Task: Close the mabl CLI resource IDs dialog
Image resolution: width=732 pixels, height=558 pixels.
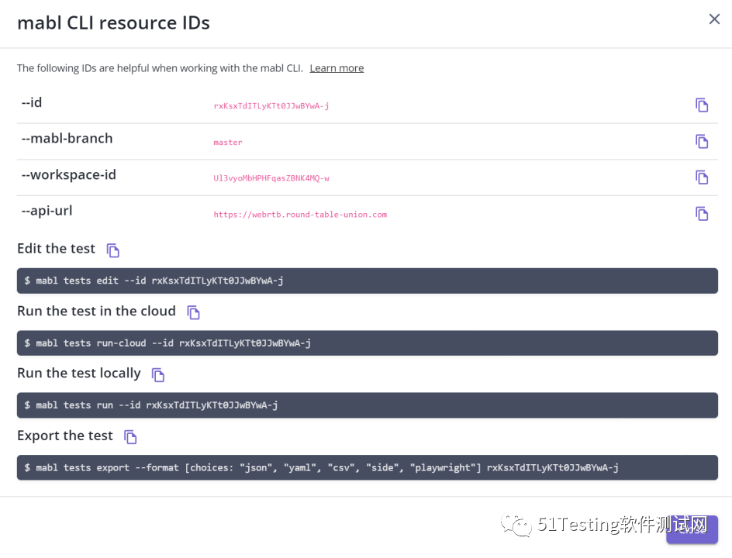Action: tap(714, 19)
